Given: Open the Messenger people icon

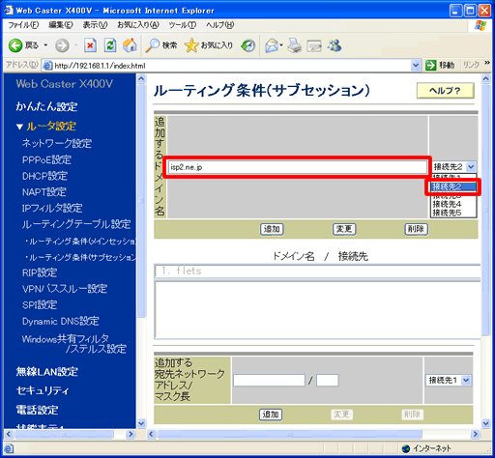Looking at the screenshot, I should coord(335,45).
